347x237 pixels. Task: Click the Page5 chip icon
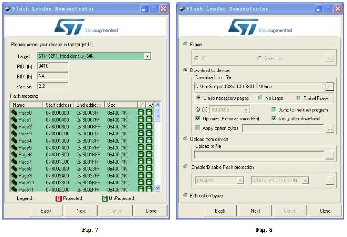click(x=14, y=147)
